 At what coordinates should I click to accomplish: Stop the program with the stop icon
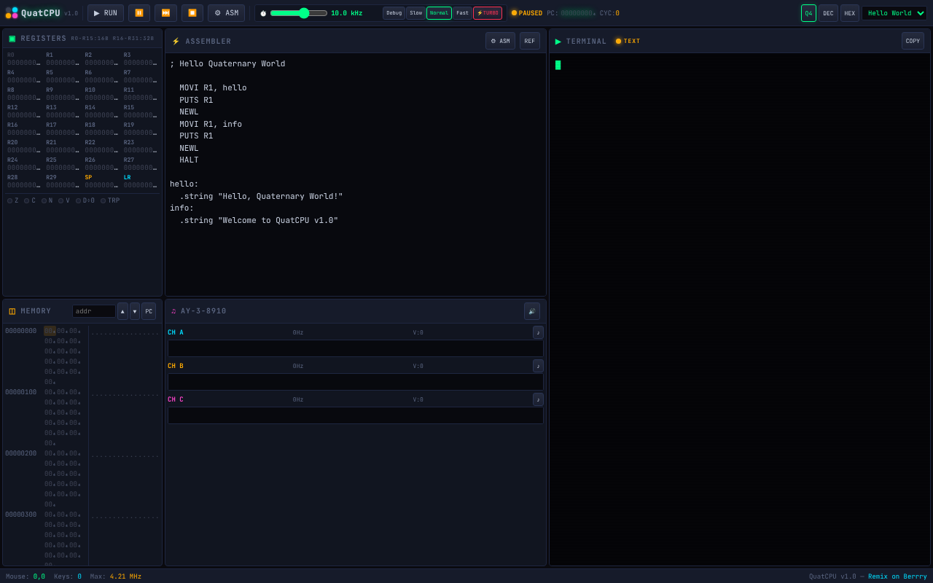[192, 13]
